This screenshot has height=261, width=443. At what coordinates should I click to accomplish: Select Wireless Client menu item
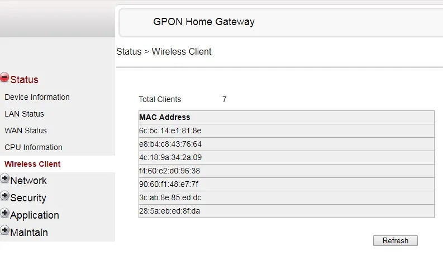(32, 164)
